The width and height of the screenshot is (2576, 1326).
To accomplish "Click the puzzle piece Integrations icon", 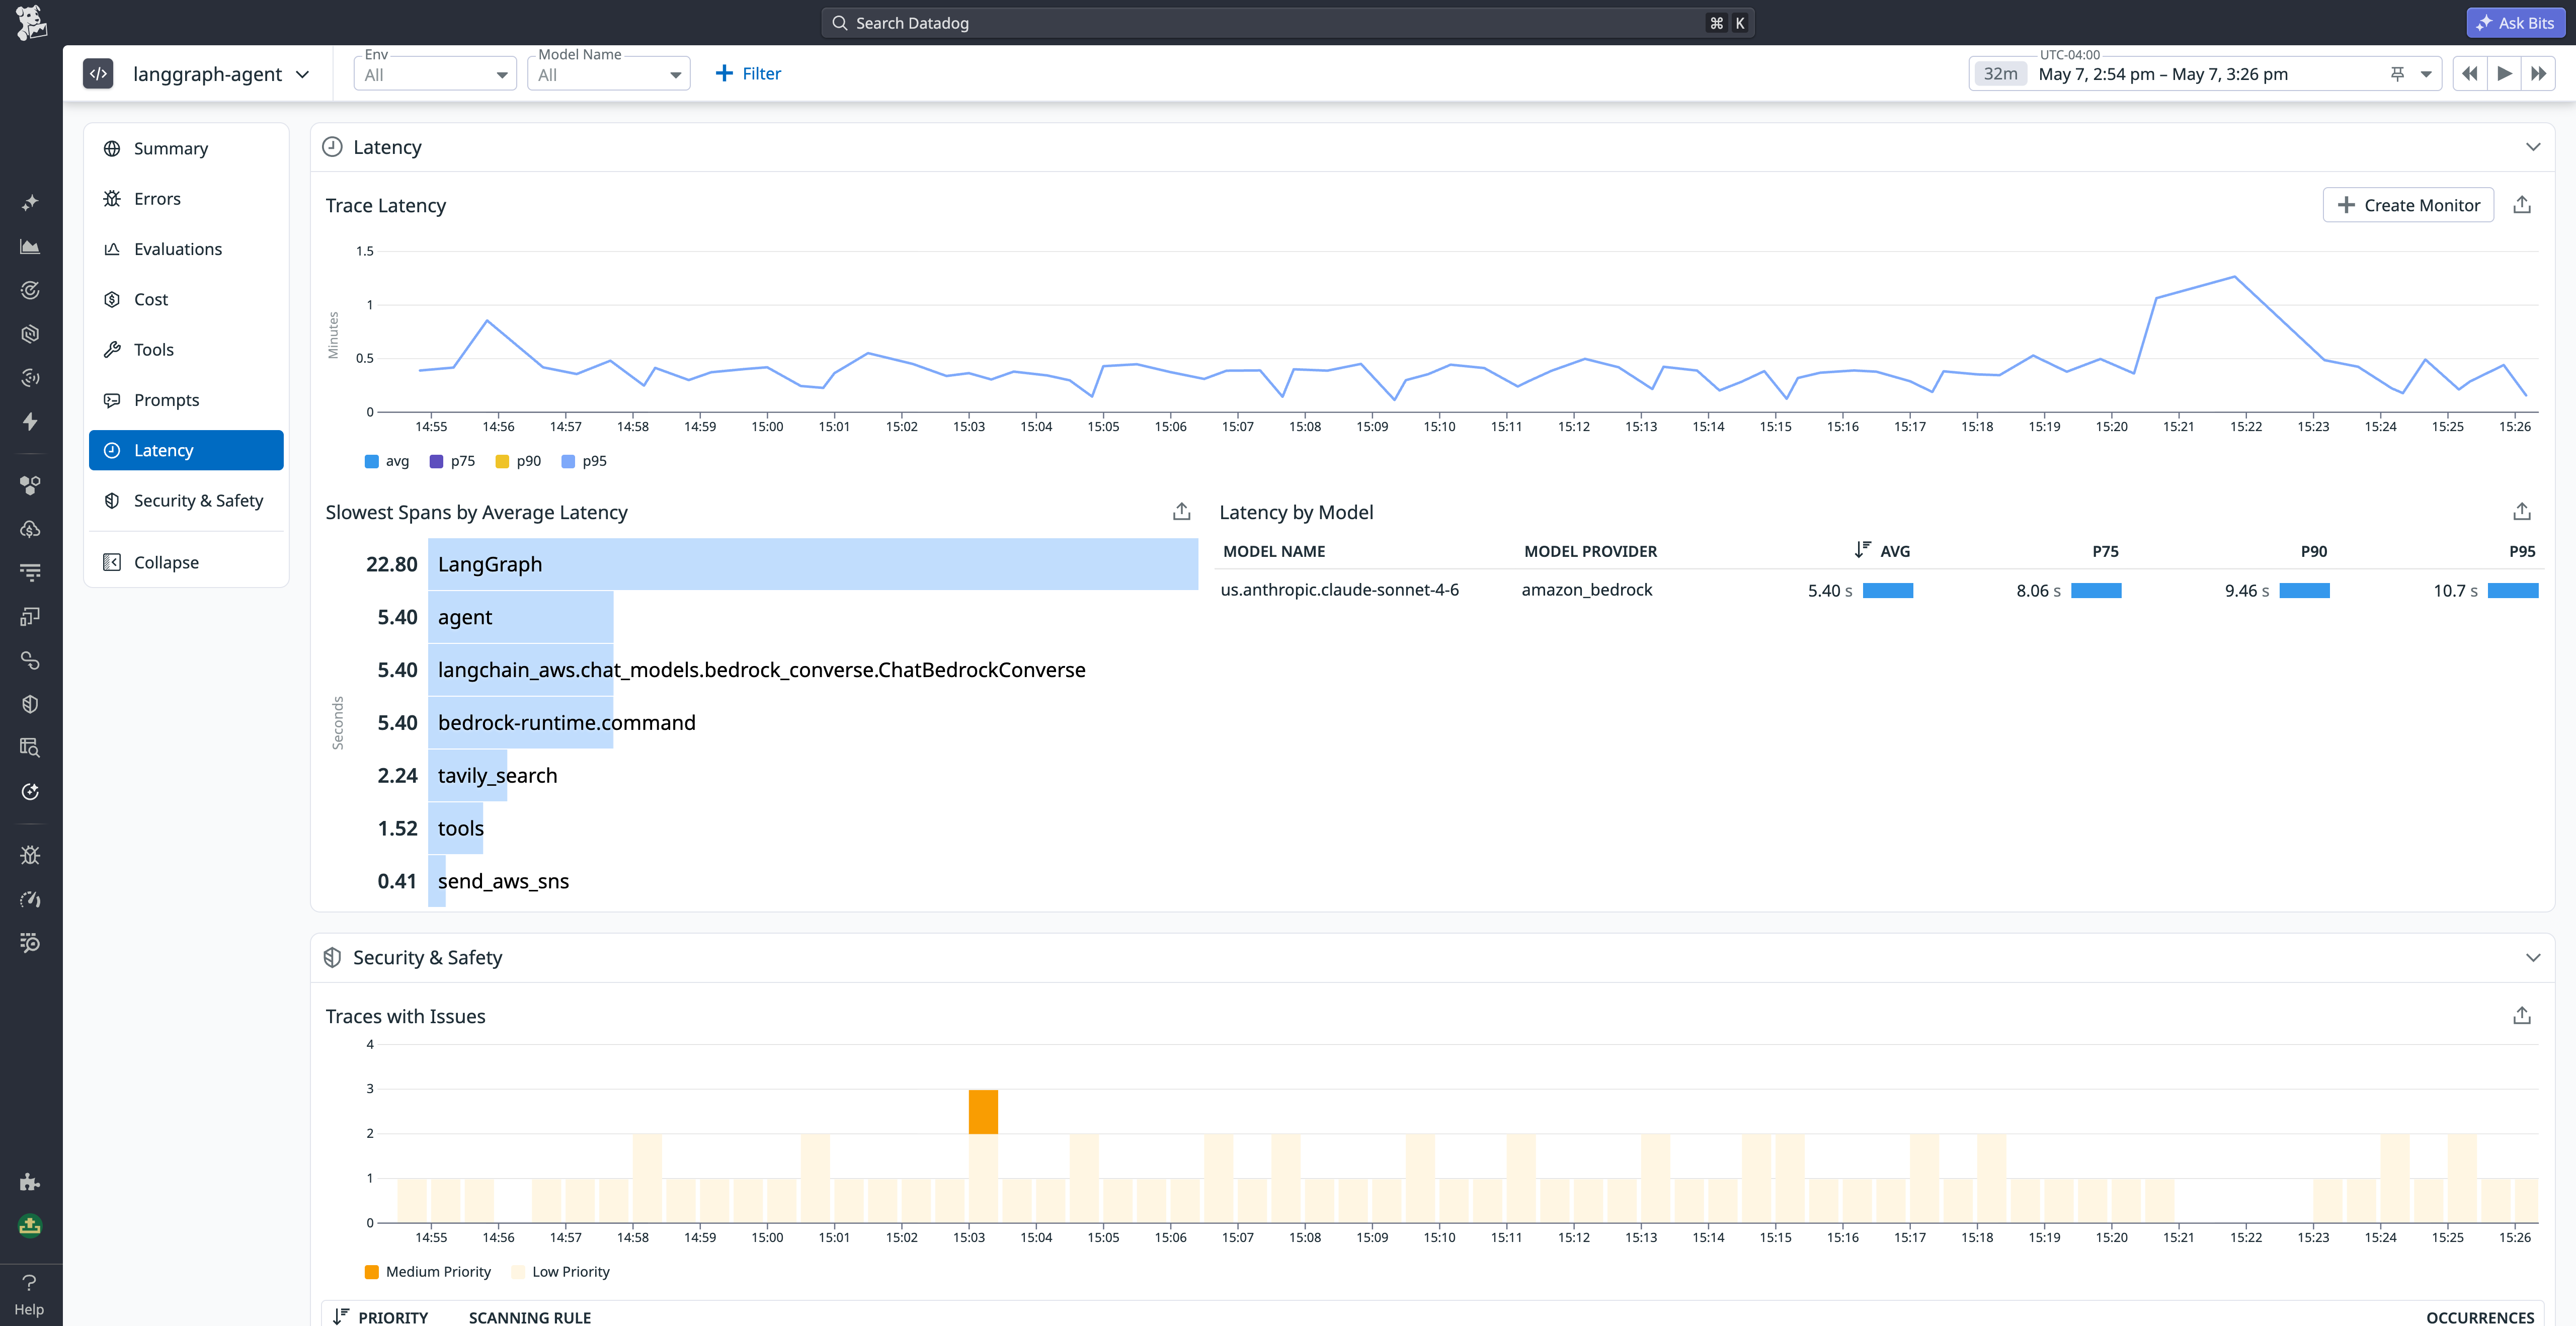I will [x=30, y=1182].
